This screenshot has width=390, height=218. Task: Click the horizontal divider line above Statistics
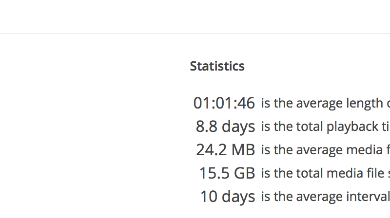[195, 34]
